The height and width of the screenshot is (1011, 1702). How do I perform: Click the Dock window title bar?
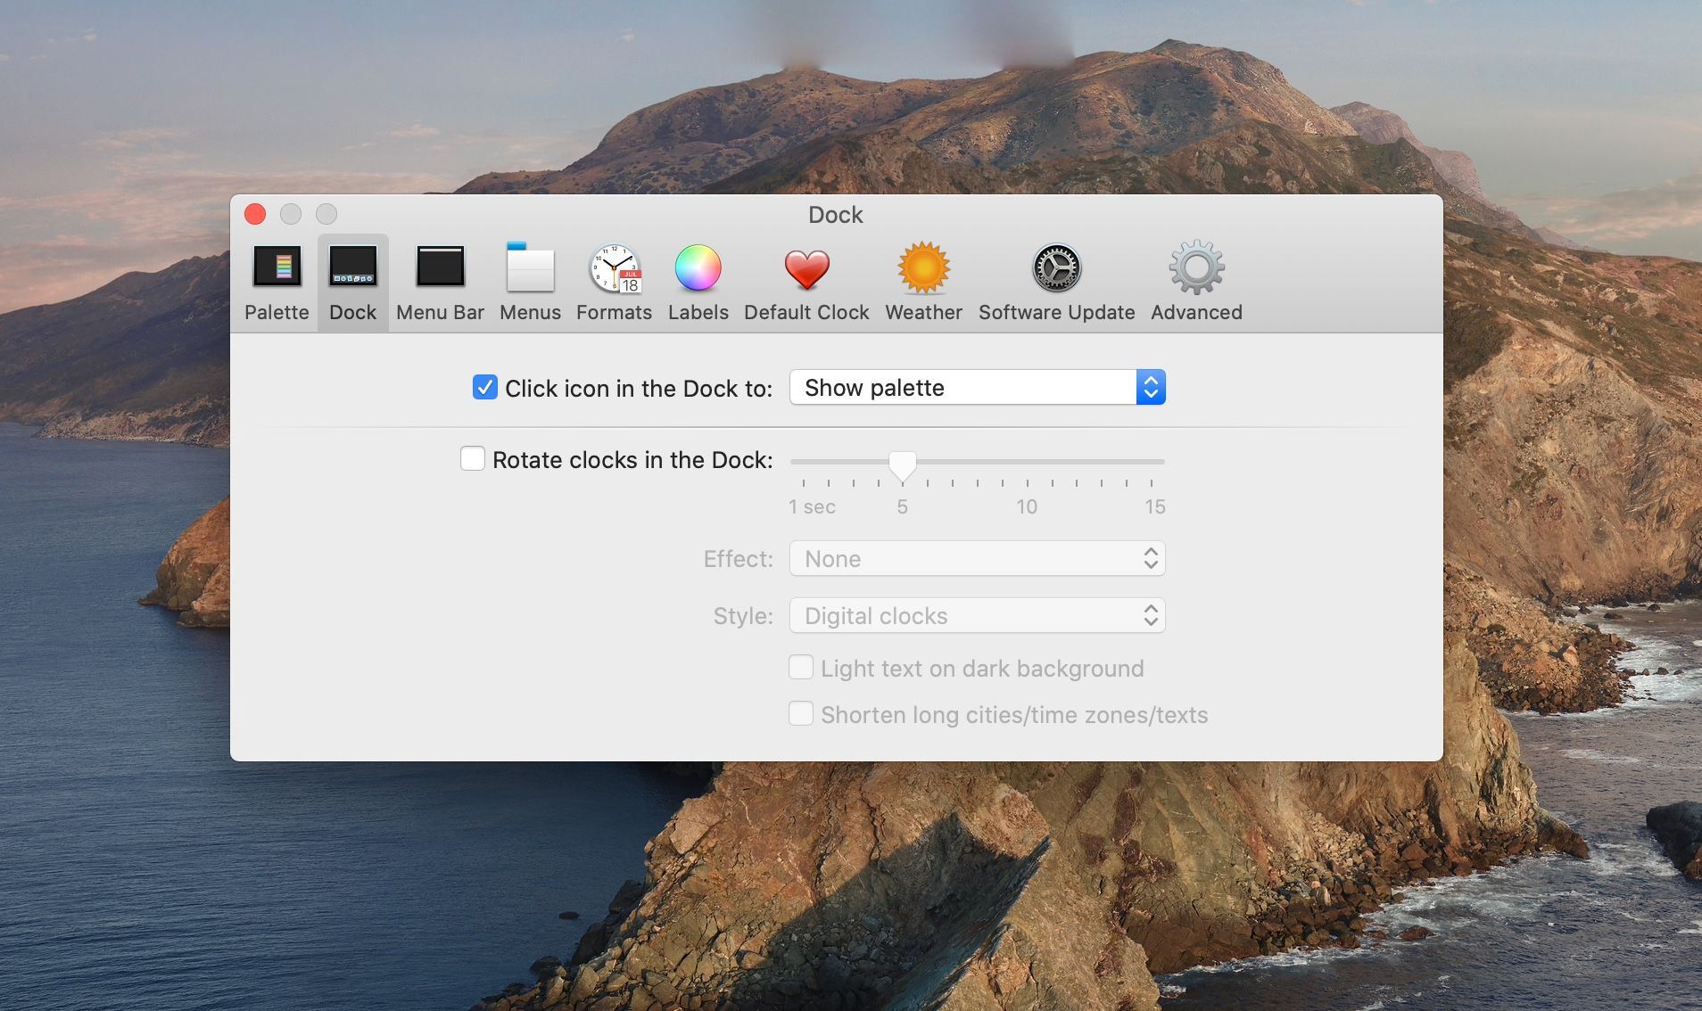[x=834, y=214]
